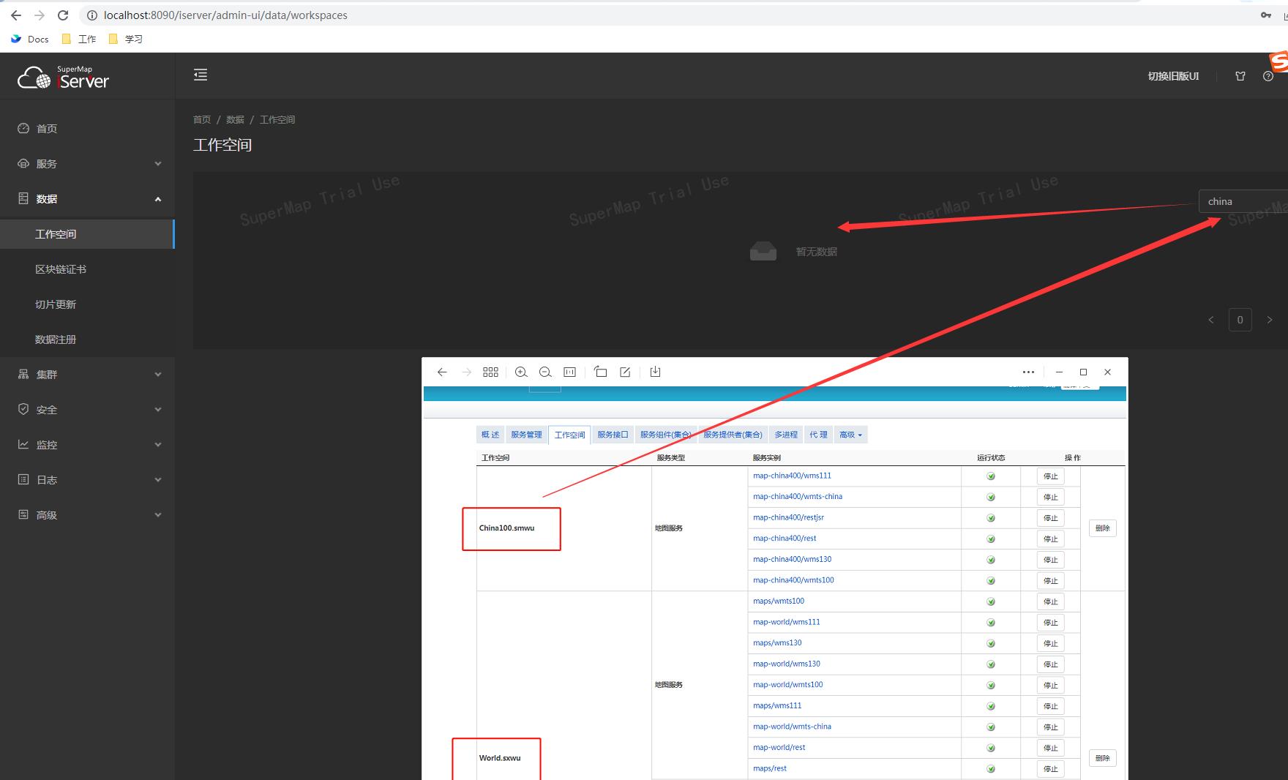Stop the map-china400/wms111 service
The image size is (1288, 780).
pos(1050,476)
